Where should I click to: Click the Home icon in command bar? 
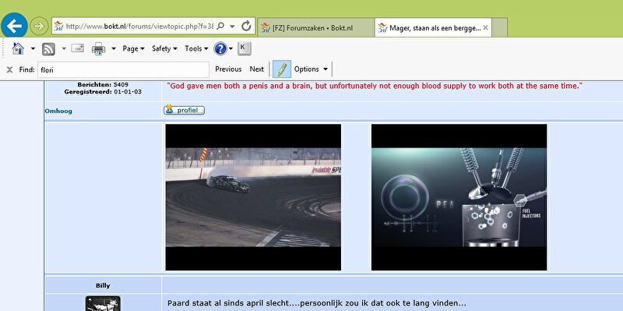[x=18, y=48]
